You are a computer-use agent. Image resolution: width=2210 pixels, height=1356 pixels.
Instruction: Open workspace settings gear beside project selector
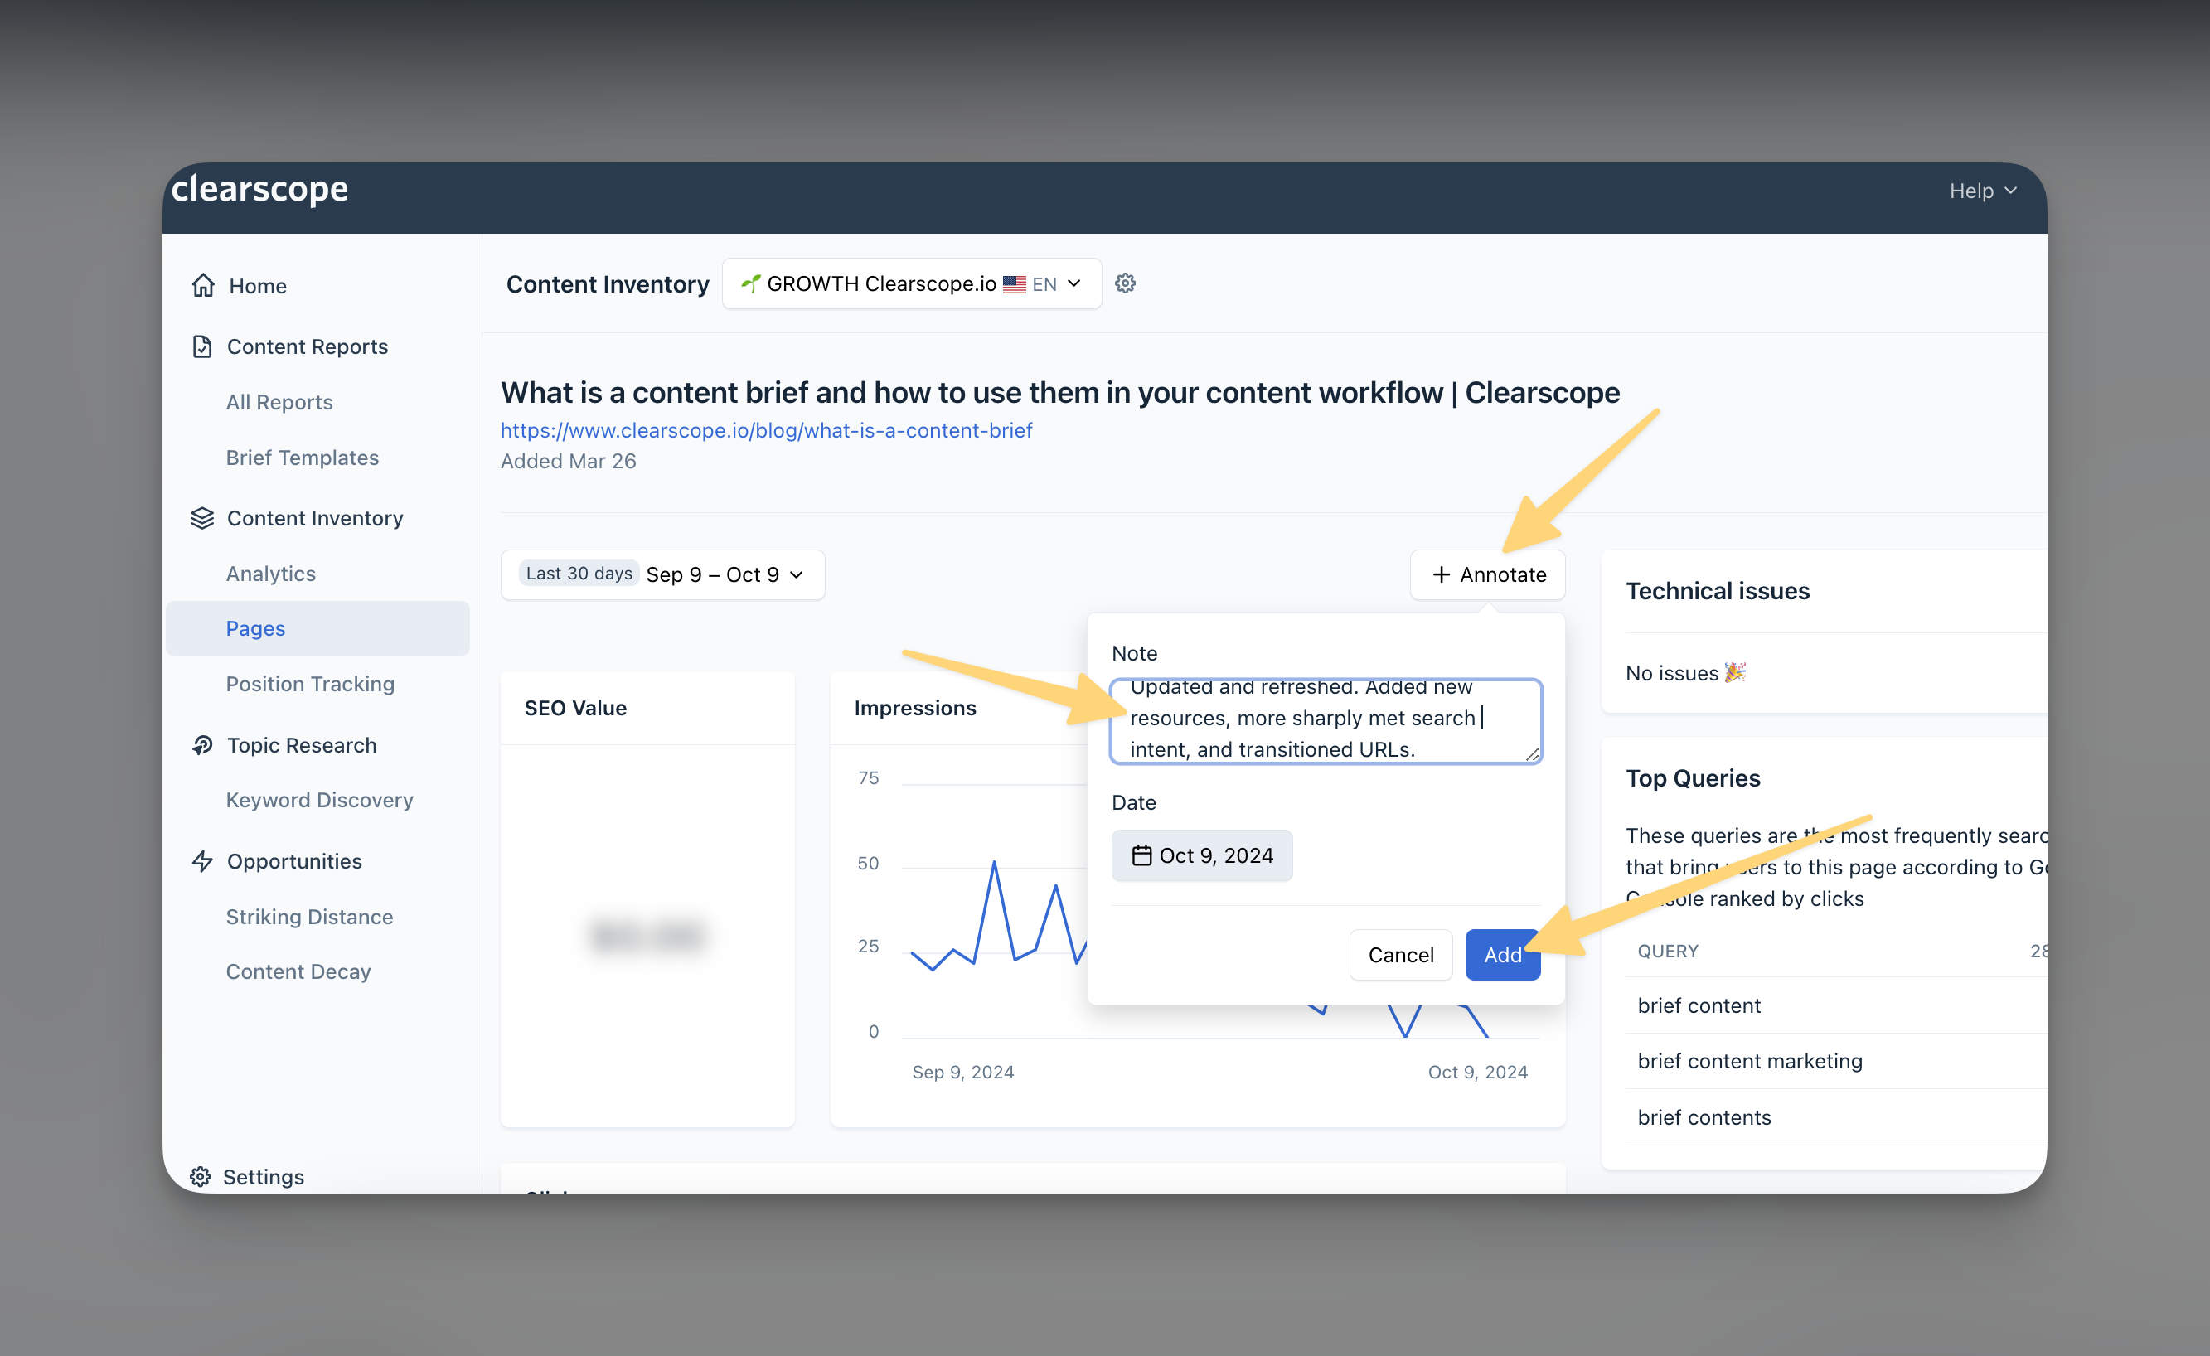[1125, 283]
